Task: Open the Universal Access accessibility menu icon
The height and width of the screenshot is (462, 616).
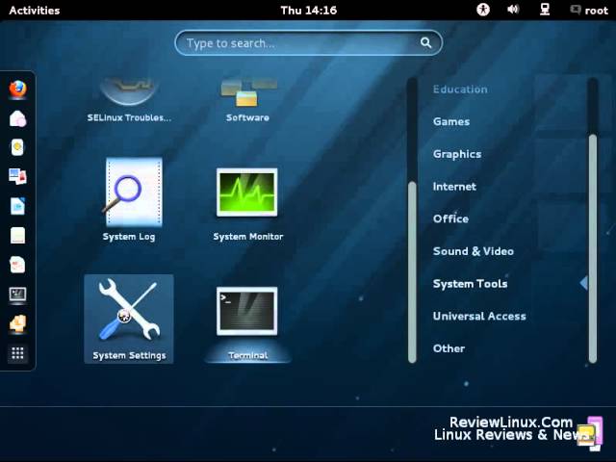Action: click(x=483, y=10)
